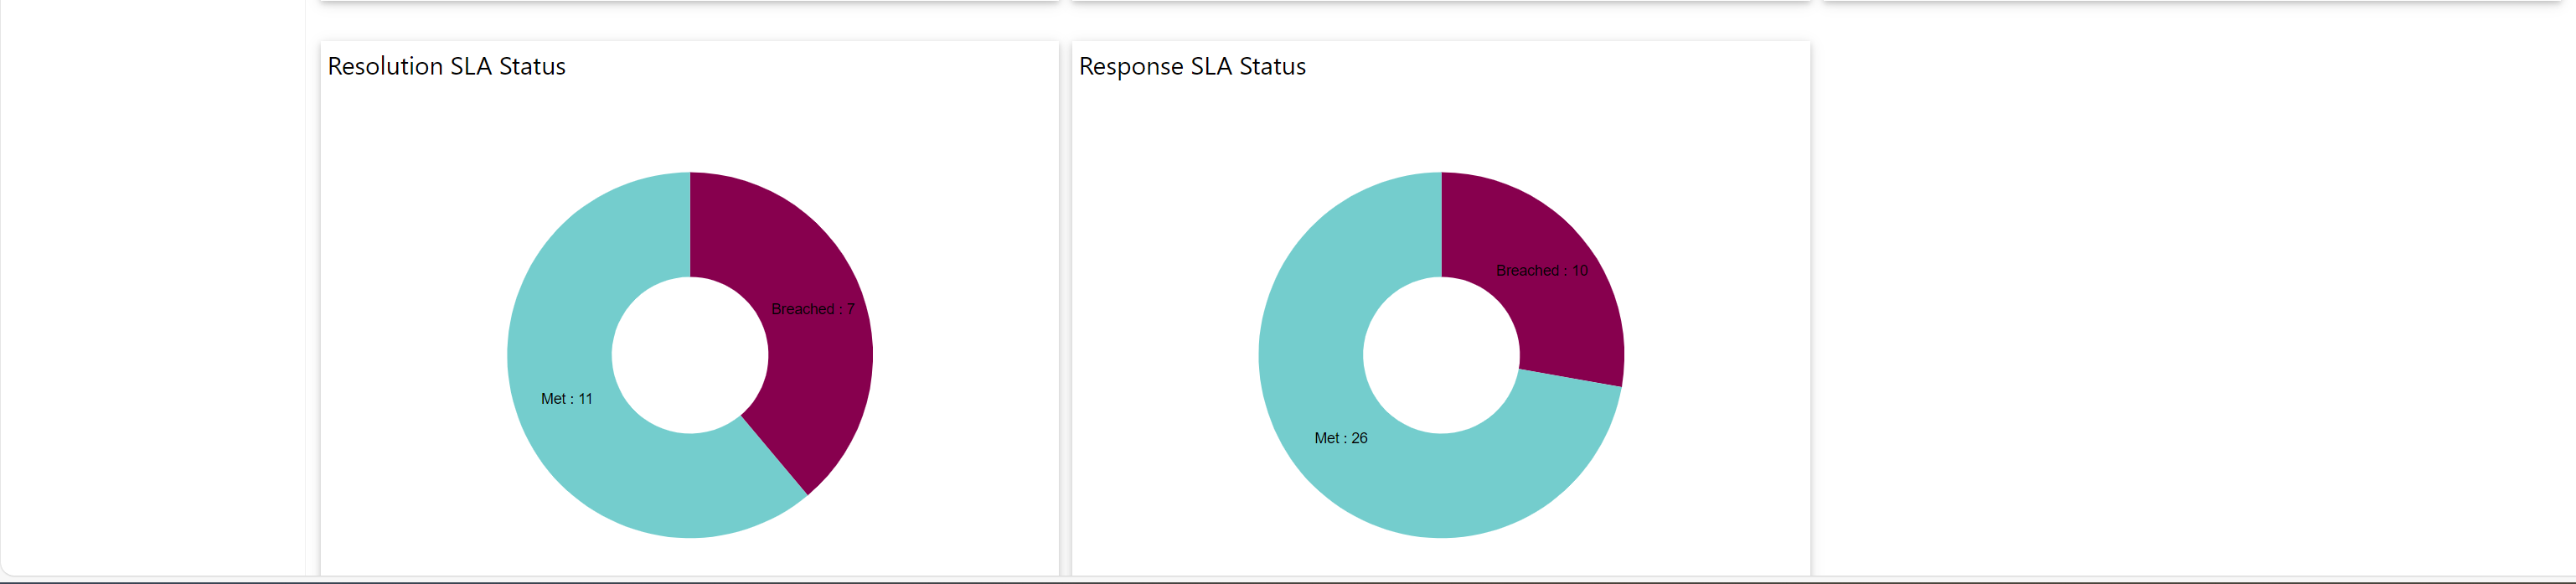This screenshot has height=584, width=2576.
Task: Click the "Met : 11" data label
Action: [x=566, y=398]
